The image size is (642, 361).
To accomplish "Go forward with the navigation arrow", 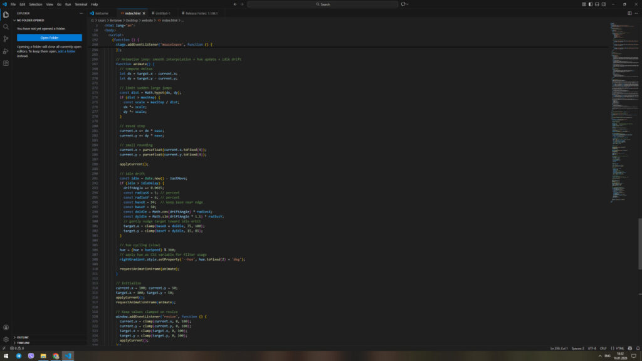I will click(241, 4).
